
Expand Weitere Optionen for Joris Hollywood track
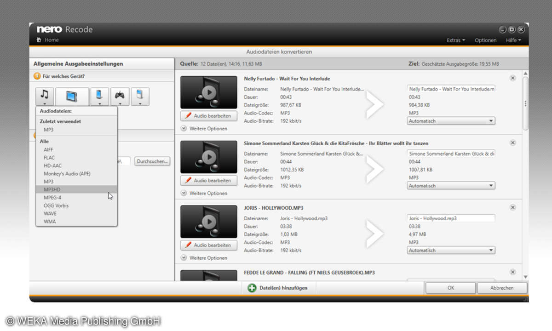pyautogui.click(x=204, y=258)
